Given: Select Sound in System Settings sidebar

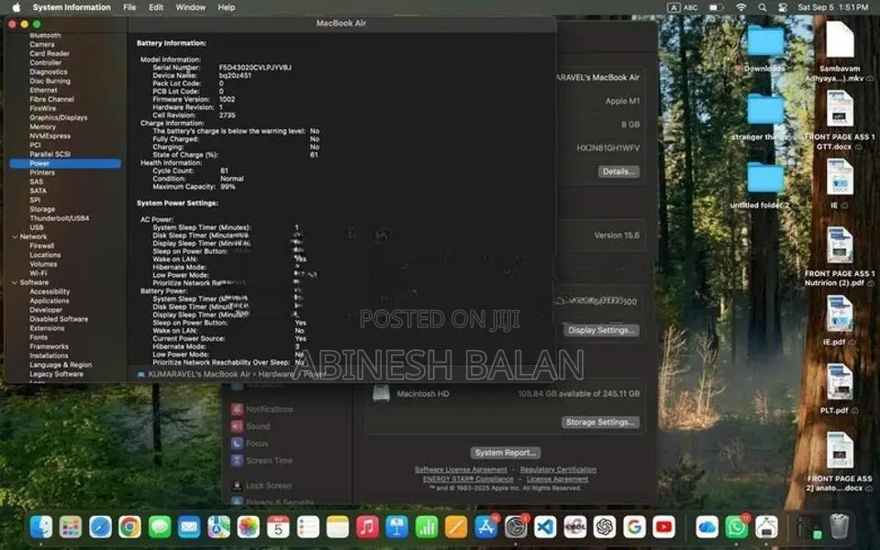Looking at the screenshot, I should coord(251,426).
